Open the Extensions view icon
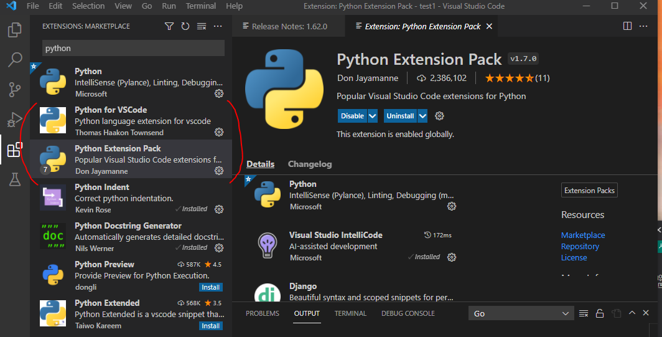The width and height of the screenshot is (662, 337). 15,150
